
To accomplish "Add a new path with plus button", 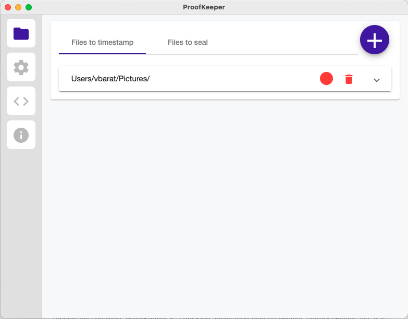I will click(375, 40).
